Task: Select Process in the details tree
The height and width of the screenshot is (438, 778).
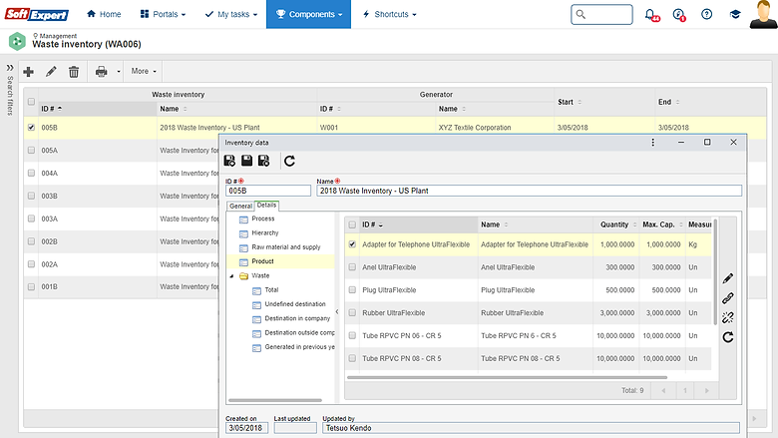Action: [x=263, y=219]
